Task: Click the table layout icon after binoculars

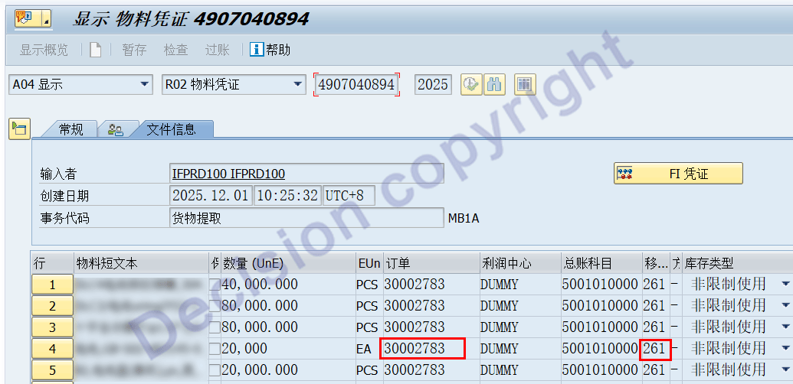Action: tap(525, 84)
